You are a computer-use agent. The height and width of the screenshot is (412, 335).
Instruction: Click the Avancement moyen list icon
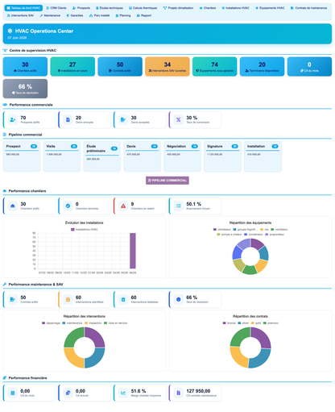point(179,206)
